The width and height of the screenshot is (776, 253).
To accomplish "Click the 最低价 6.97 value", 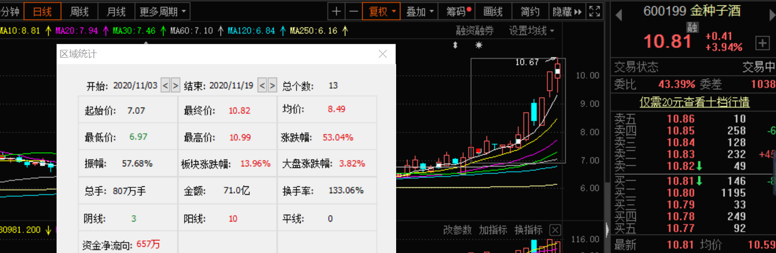I will click(139, 136).
